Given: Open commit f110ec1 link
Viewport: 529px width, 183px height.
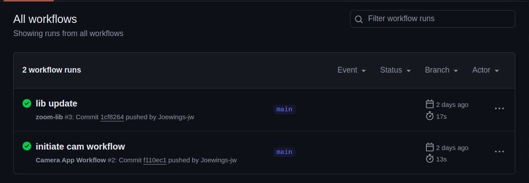Looking at the screenshot, I should tap(155, 160).
